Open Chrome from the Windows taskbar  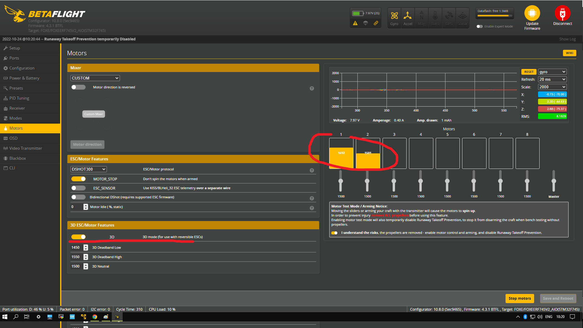(x=95, y=317)
